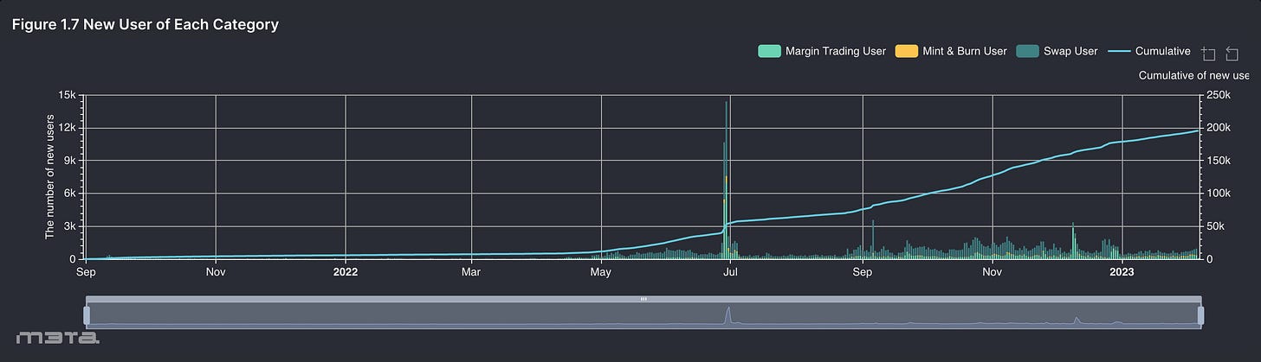The height and width of the screenshot is (362, 1261).
Task: Click the '250k' right axis value
Action: coord(1219,95)
